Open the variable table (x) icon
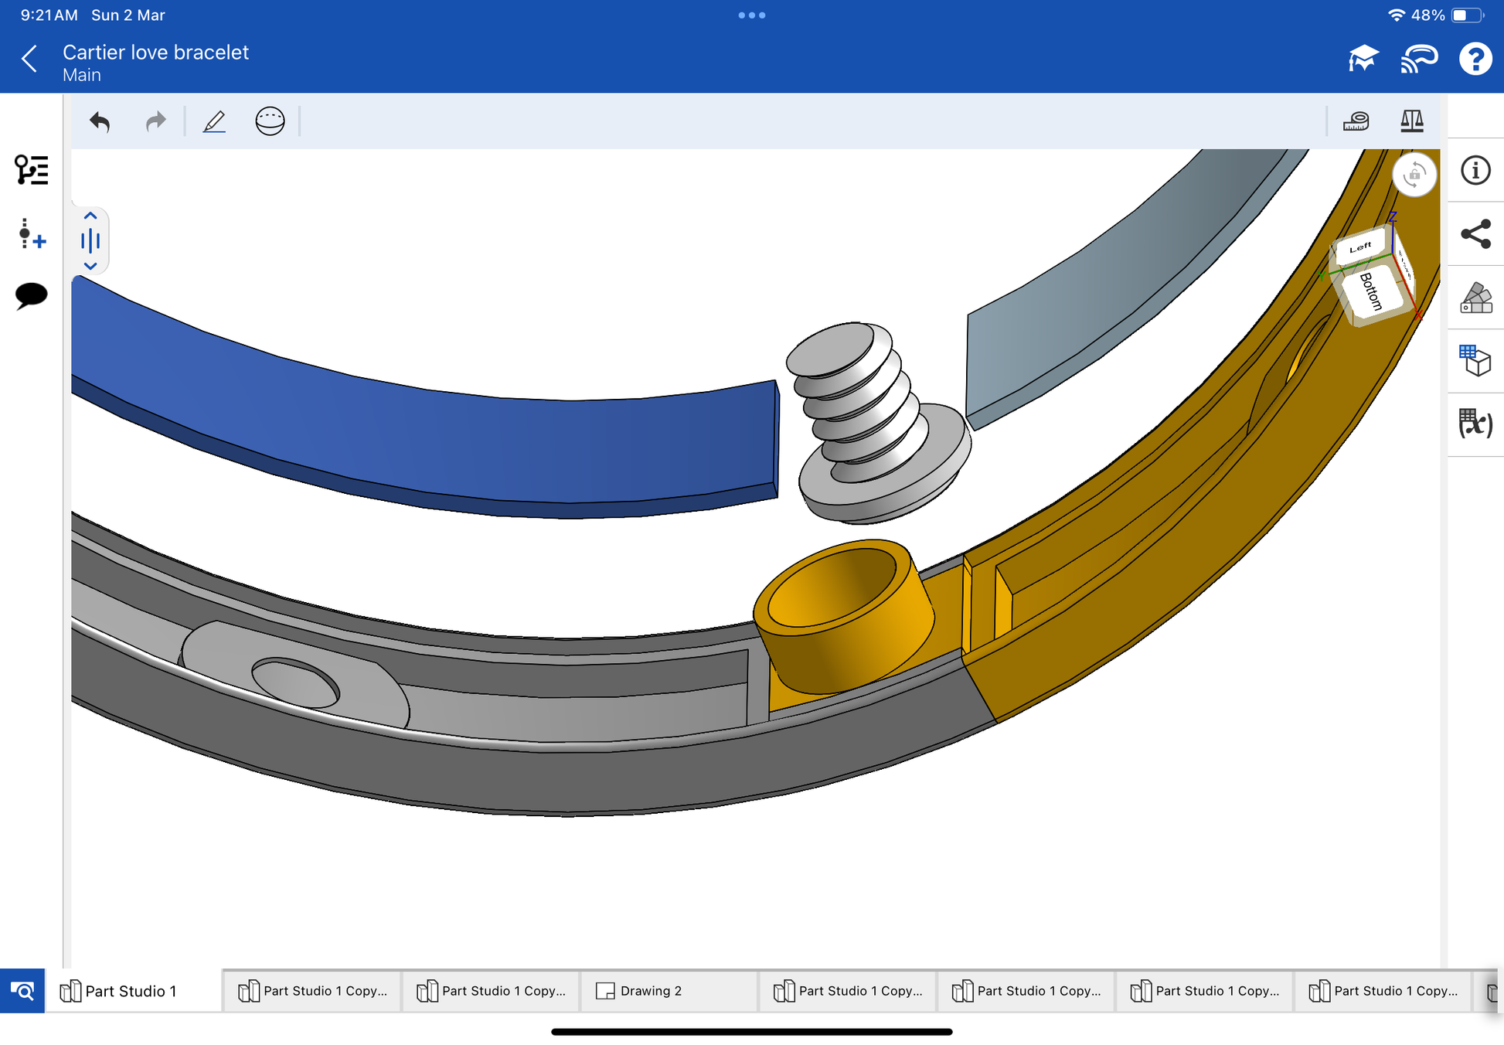This screenshot has height=1045, width=1504. click(x=1475, y=424)
